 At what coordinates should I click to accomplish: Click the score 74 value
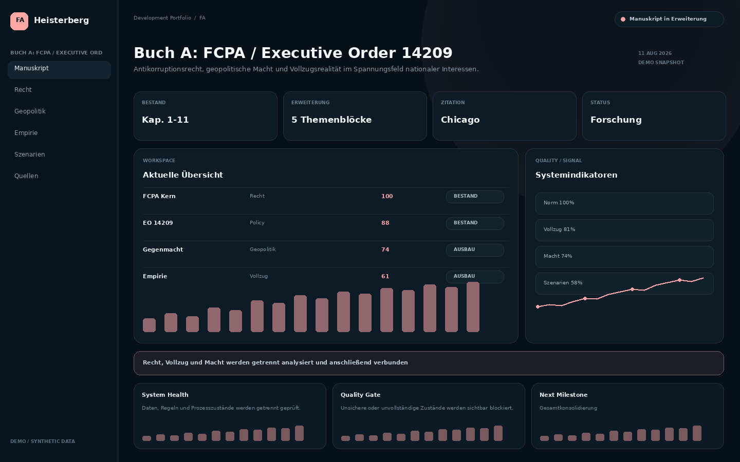tap(385, 249)
